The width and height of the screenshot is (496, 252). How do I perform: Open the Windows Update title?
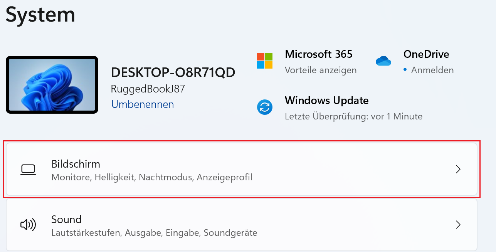326,101
